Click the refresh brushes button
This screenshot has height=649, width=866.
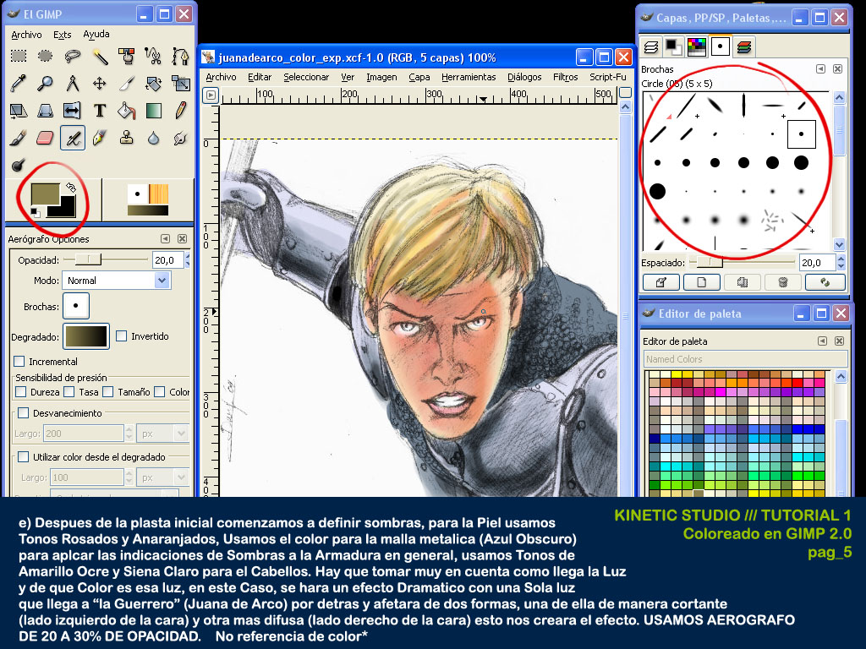[825, 282]
